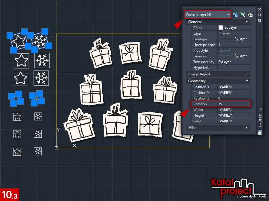Screen dimensions: 269x201
Task: Expand the Image Adjust section
Action: click(247, 74)
